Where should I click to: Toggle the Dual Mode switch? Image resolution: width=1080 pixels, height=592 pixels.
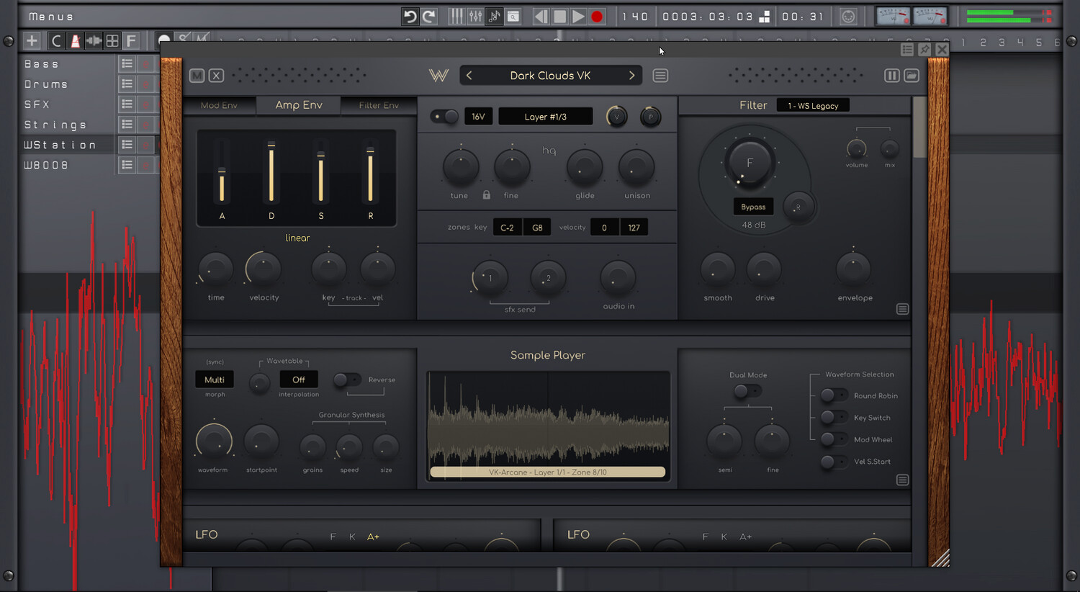pyautogui.click(x=747, y=391)
